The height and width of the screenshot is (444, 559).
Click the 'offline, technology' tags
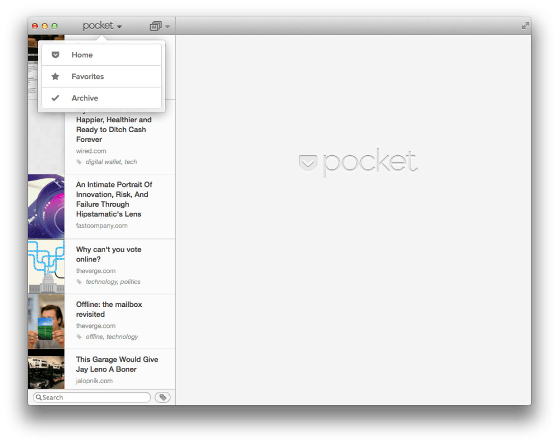coord(112,337)
